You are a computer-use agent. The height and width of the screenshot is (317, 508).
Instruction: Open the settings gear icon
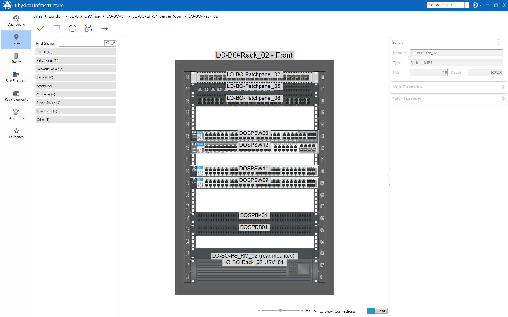tap(475, 5)
